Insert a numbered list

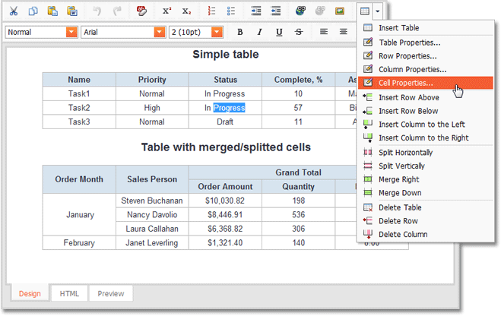212,11
